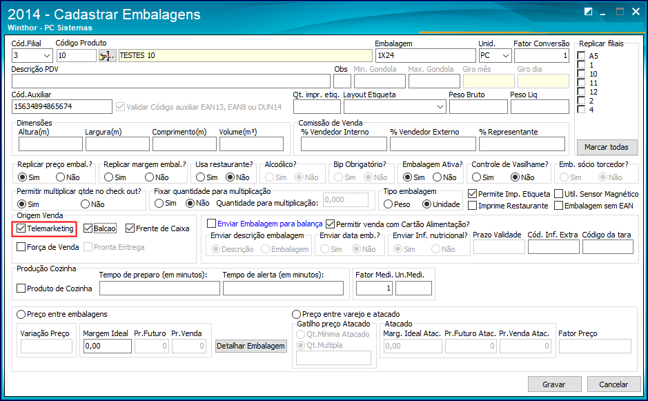Click the Qt. impr. etiq. field
Screen dimensions: 648x401
317,107
